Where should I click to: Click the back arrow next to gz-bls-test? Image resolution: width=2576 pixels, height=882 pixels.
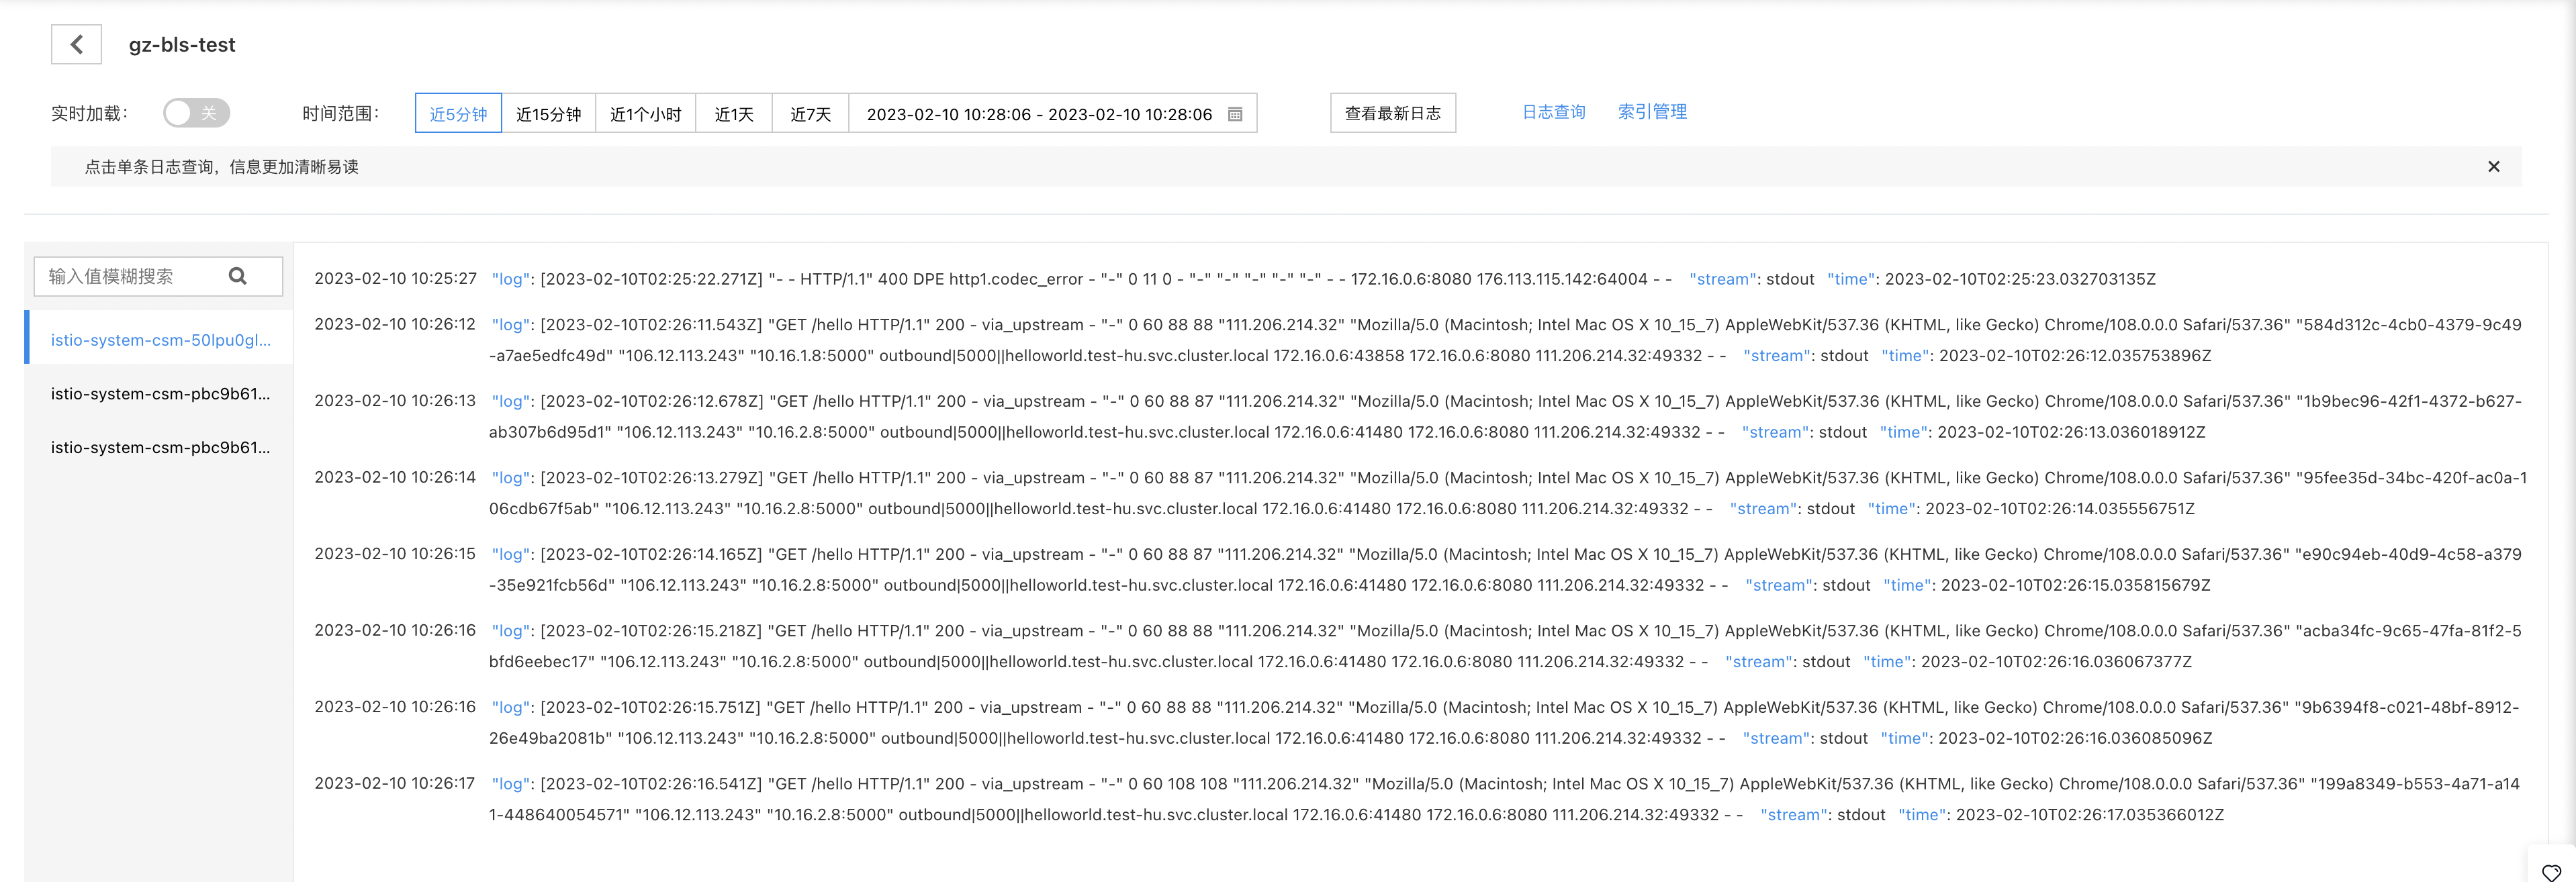(76, 45)
